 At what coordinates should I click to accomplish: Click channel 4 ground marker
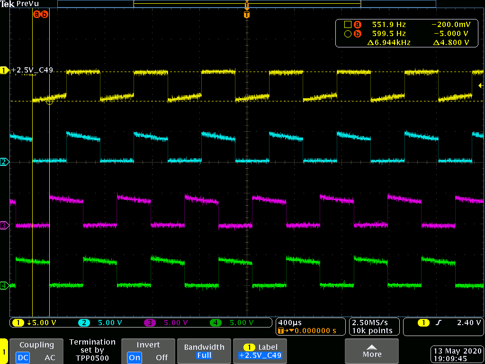pos(4,285)
